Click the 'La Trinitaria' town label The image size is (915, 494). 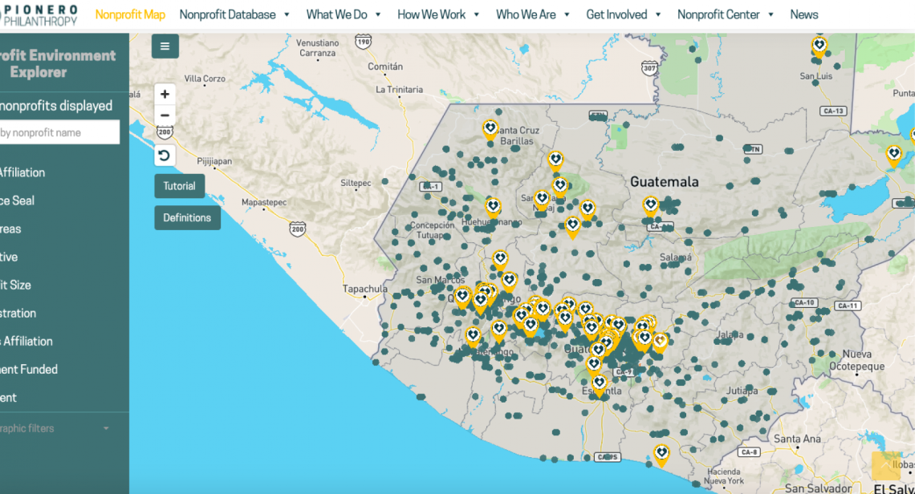pyautogui.click(x=399, y=90)
